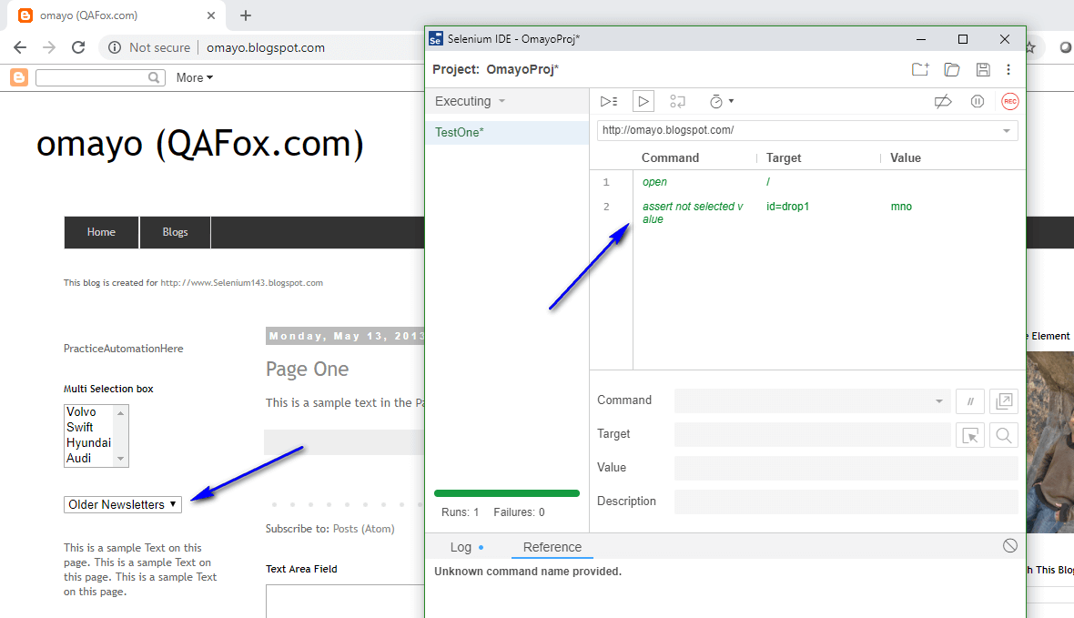Viewport: 1074px width, 618px height.
Task: Switch to the Log tab
Action: (x=461, y=547)
